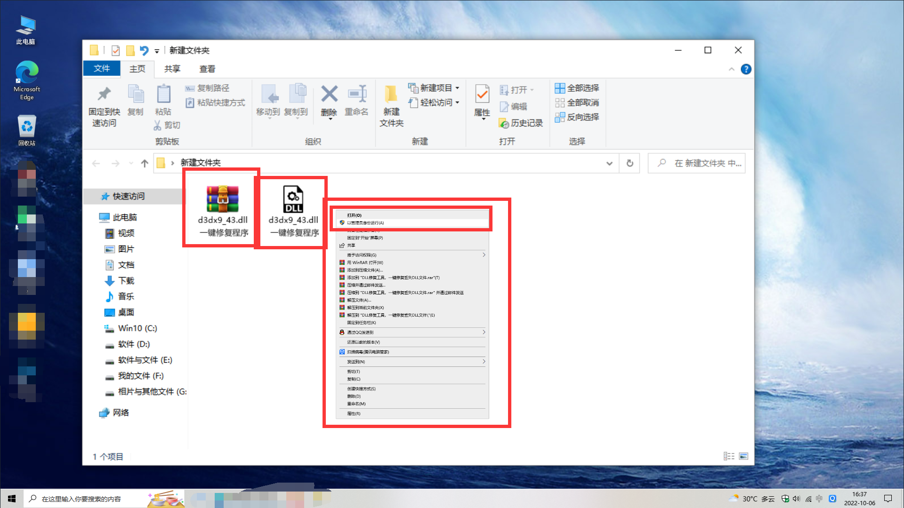This screenshot has width=904, height=508.
Task: Click inside the folder search box
Action: pos(697,163)
